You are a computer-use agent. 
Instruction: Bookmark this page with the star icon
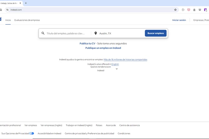click(x=175, y=10)
